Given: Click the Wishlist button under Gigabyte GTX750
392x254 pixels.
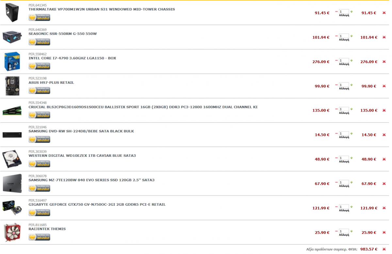Looking at the screenshot, I should pyautogui.click(x=40, y=213).
